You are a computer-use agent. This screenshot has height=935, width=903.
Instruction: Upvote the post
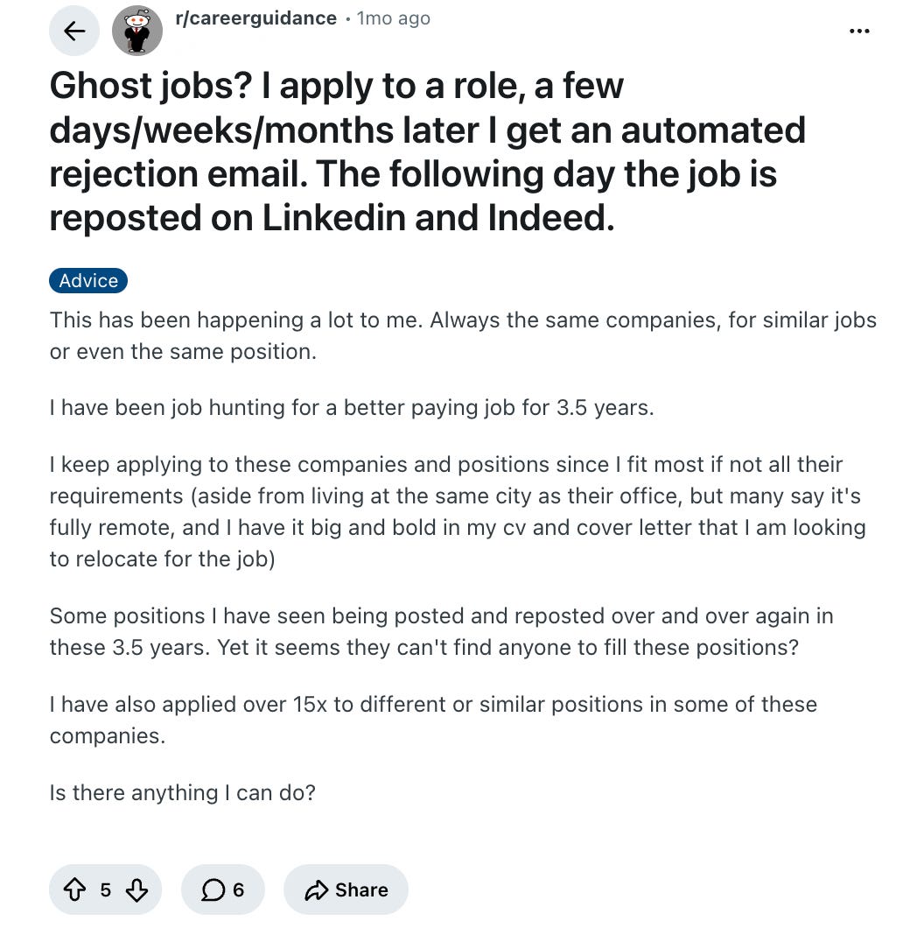[x=74, y=889]
